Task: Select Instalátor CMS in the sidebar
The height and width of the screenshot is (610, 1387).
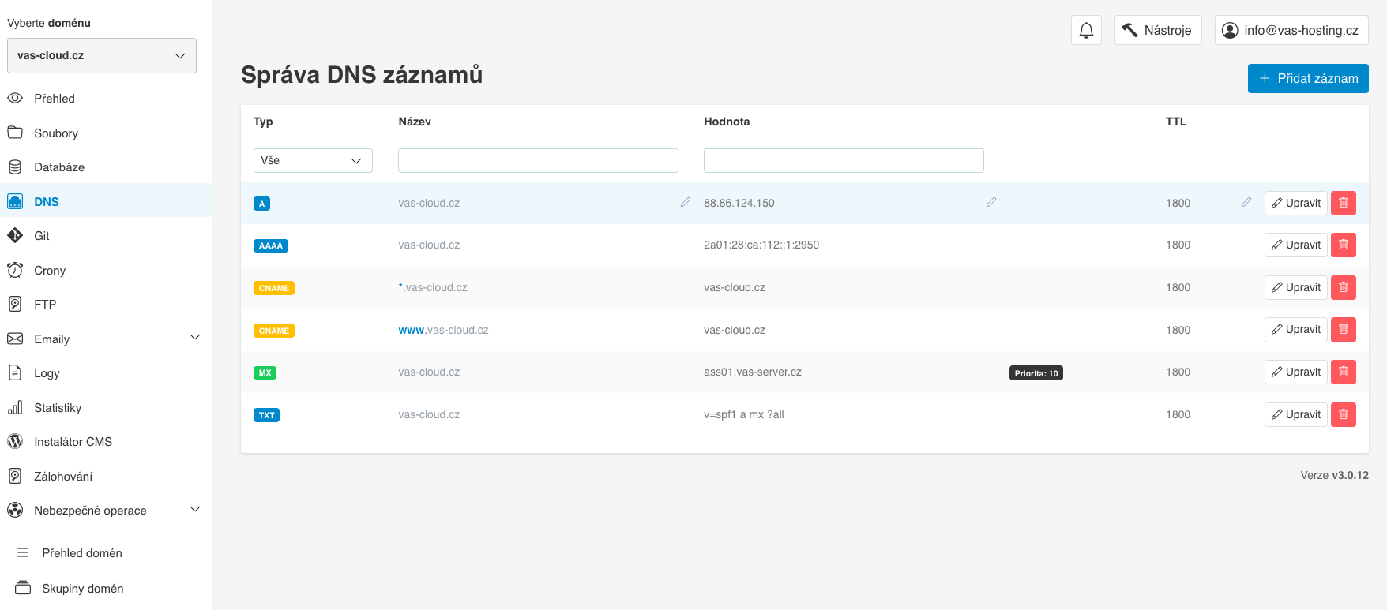Action: tap(73, 442)
